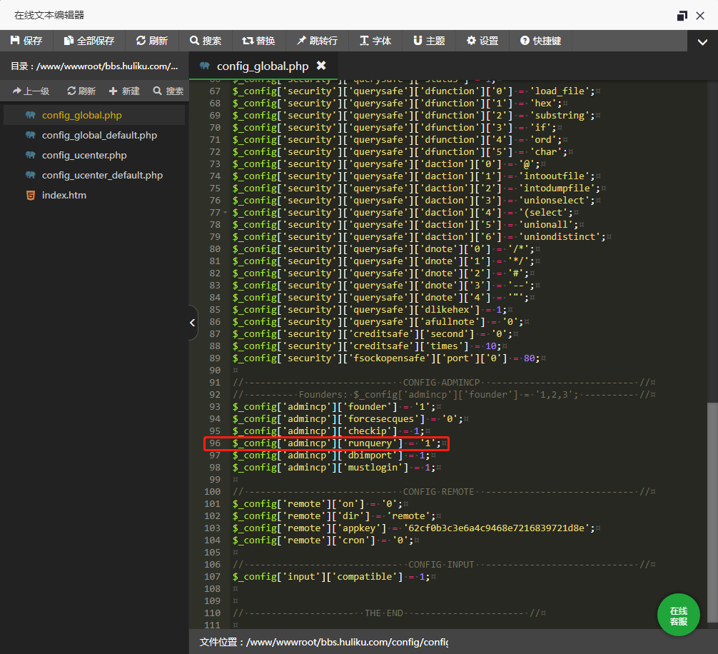Open the Theme (主题) selector
Viewport: 718px width, 654px height.
coord(428,41)
